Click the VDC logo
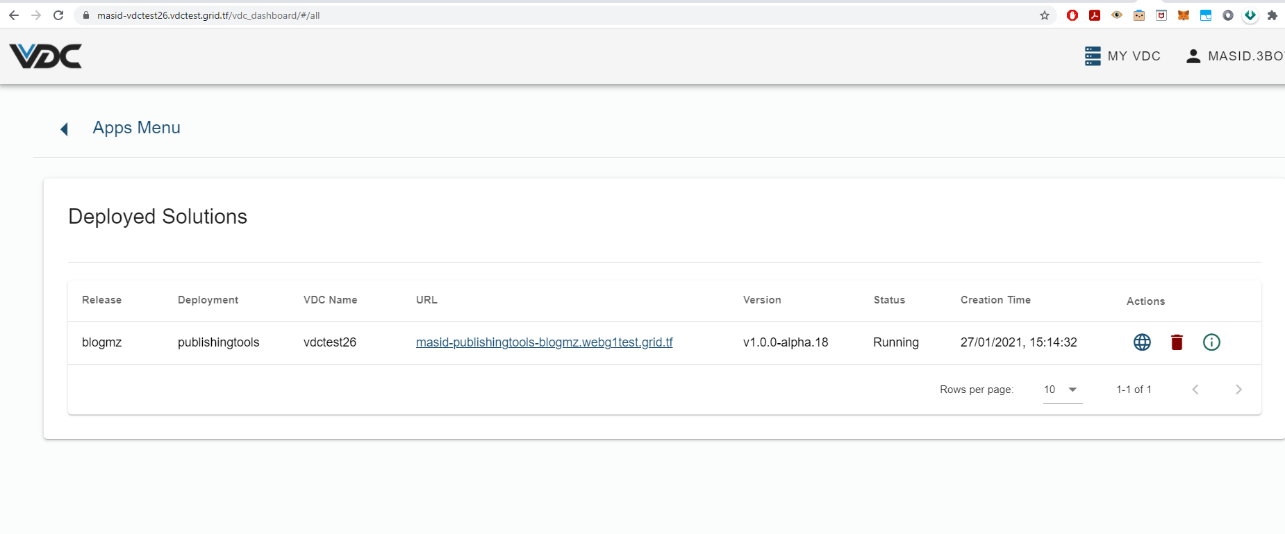 pyautogui.click(x=45, y=56)
